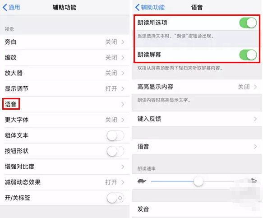Open the 放大器 menu entry
The height and width of the screenshot is (218, 263).
65,73
